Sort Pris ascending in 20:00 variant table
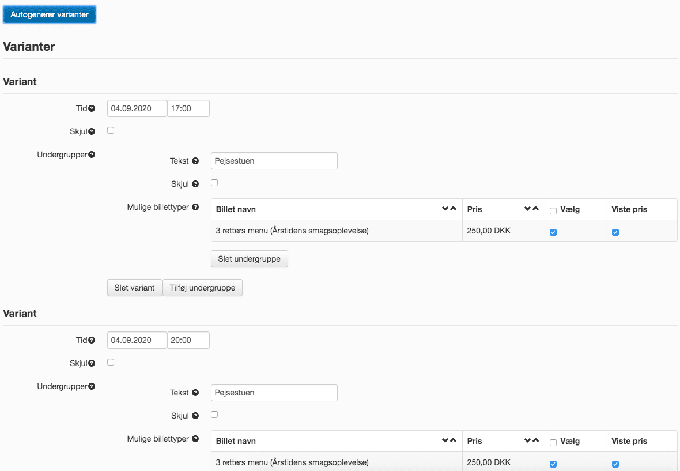The width and height of the screenshot is (680, 471). pos(535,440)
